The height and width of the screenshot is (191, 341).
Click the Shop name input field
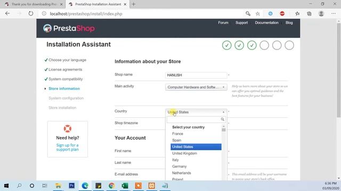coord(196,75)
